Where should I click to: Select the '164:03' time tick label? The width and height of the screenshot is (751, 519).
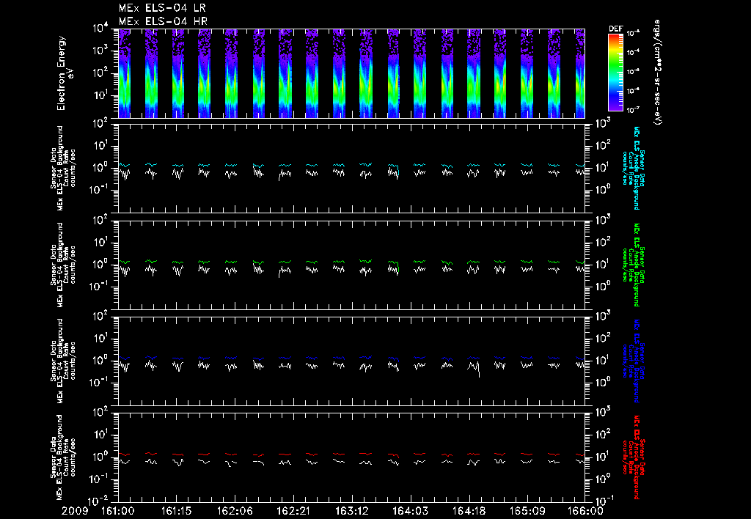411,511
